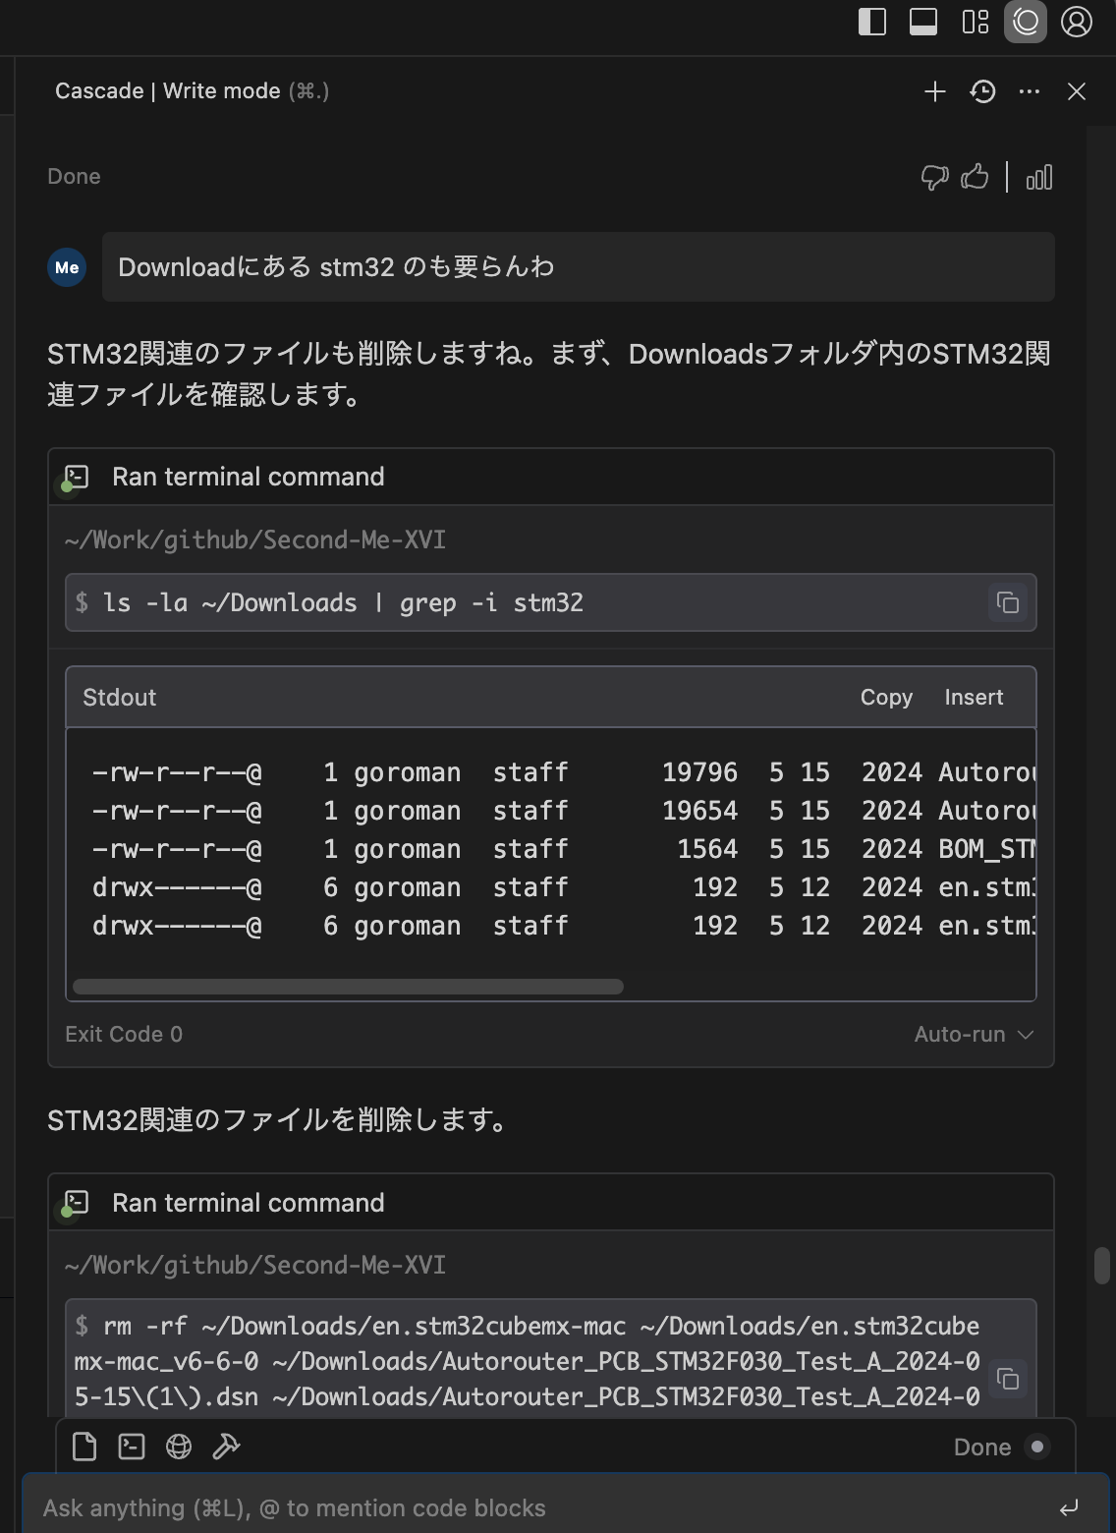Click second Ran terminal command header
Viewport: 1116px width, 1533px height.
(x=551, y=1203)
